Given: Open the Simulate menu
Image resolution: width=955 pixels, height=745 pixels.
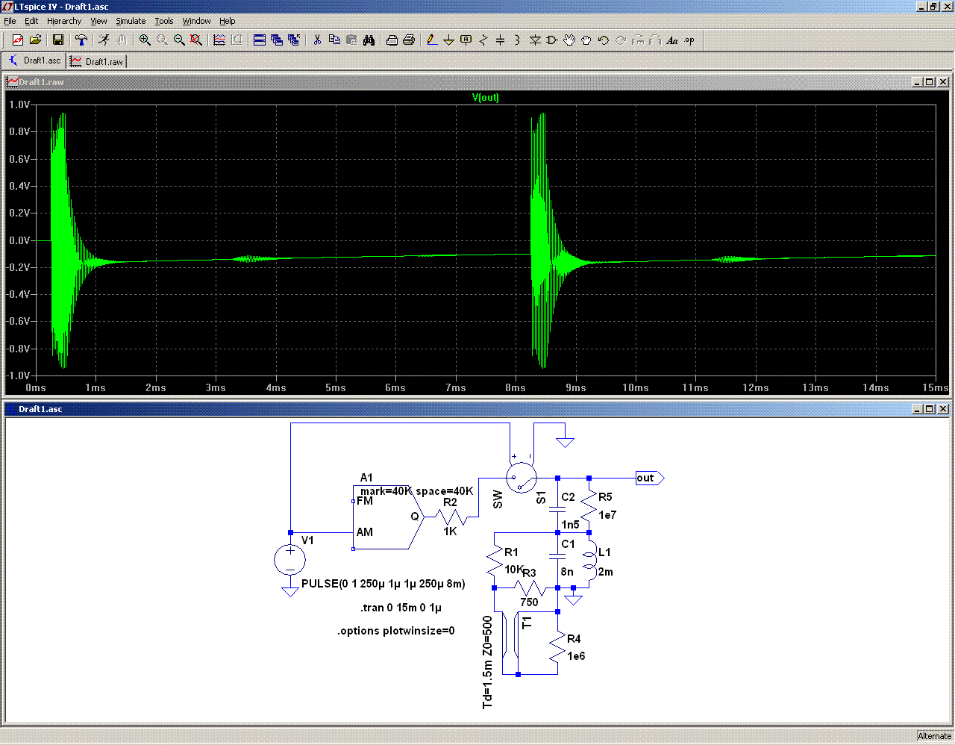Looking at the screenshot, I should point(130,21).
